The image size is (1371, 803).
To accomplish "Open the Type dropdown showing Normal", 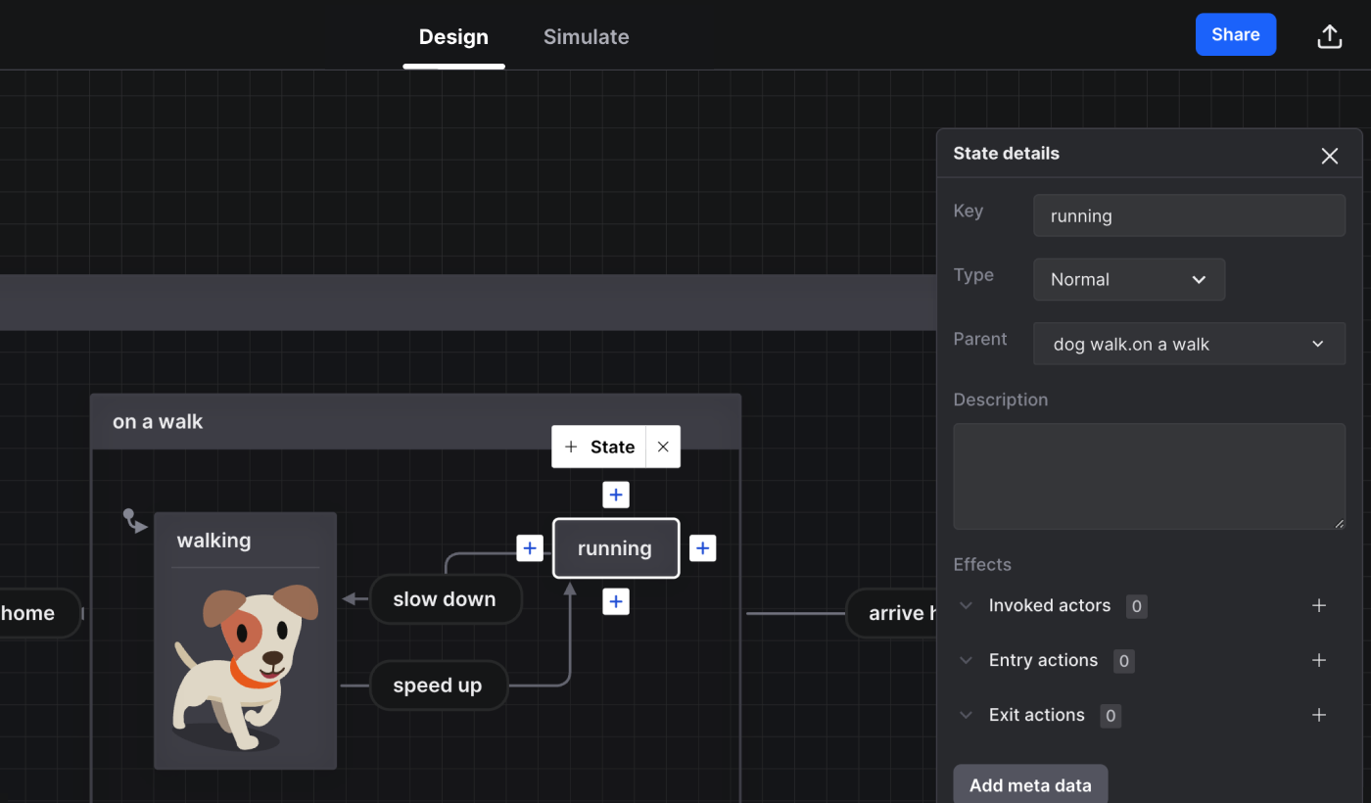I will [x=1129, y=279].
